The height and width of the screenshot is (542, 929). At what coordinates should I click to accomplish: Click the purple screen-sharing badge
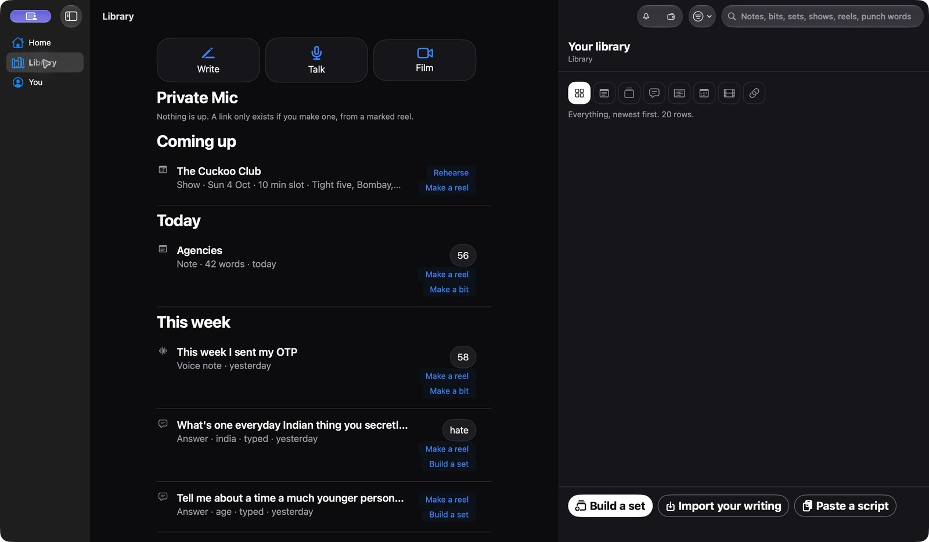click(x=30, y=16)
